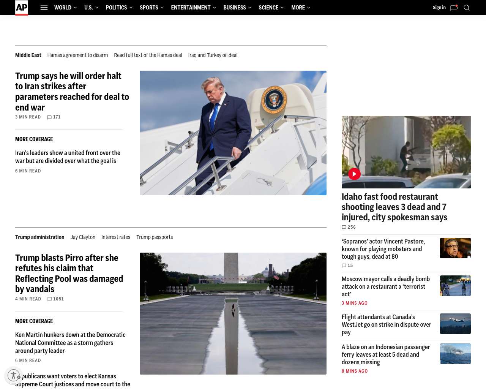The height and width of the screenshot is (389, 486).
Task: Click 'MORE COVERAGE' label under Pirro story
Action: [34, 321]
